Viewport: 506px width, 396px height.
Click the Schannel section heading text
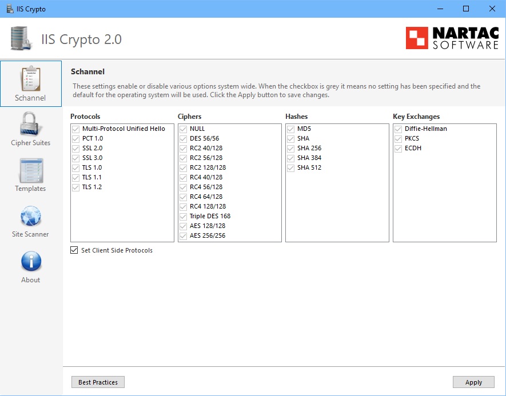[88, 71]
